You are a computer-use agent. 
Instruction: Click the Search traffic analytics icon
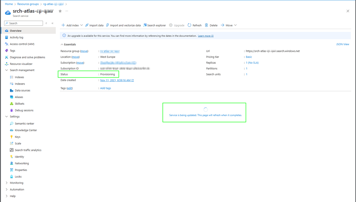point(12,150)
